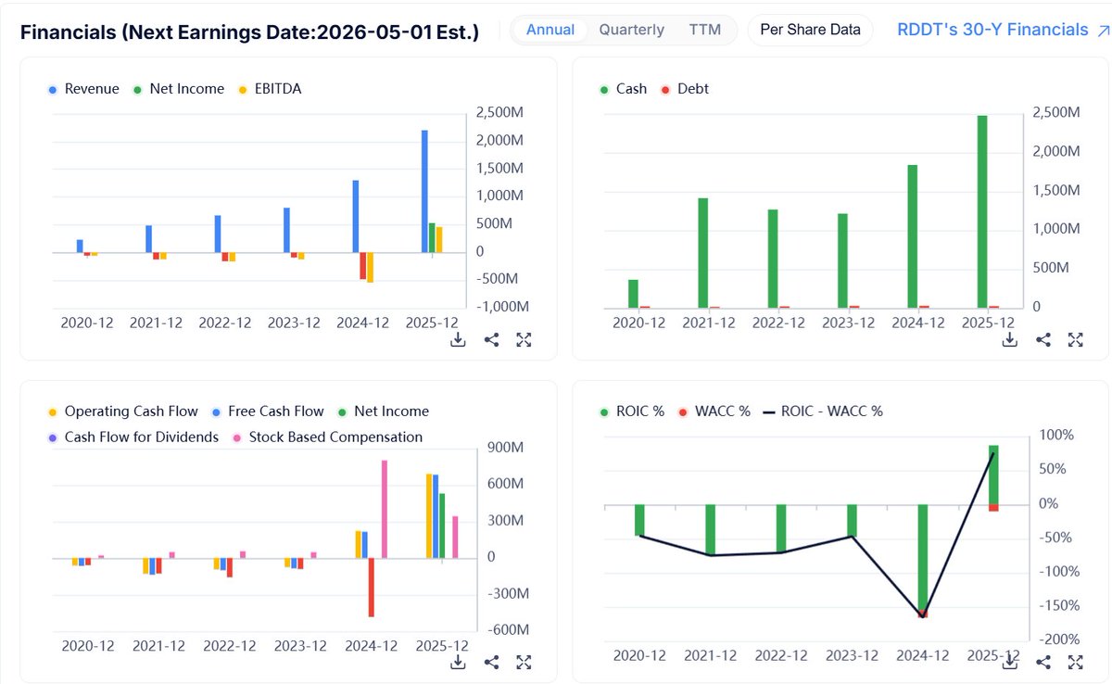The image size is (1112, 684).
Task: Switch to the Quarterly tab
Action: point(631,30)
